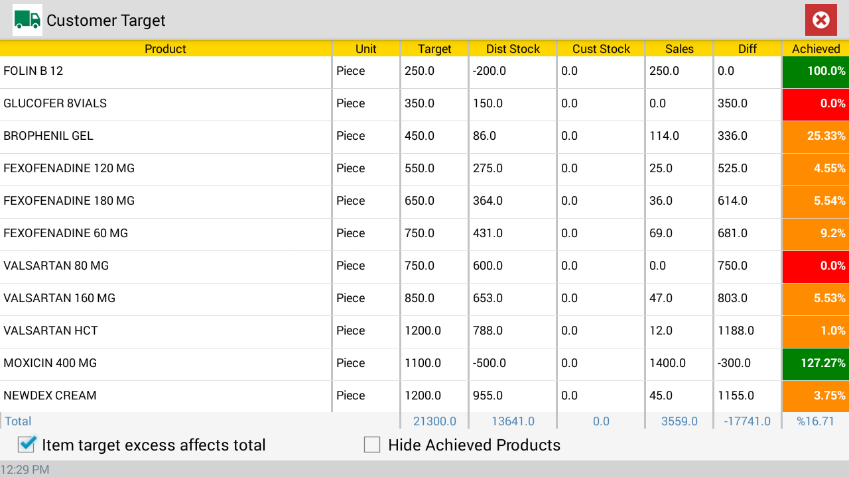Click the Diff column header
The width and height of the screenshot is (849, 477).
[x=748, y=48]
